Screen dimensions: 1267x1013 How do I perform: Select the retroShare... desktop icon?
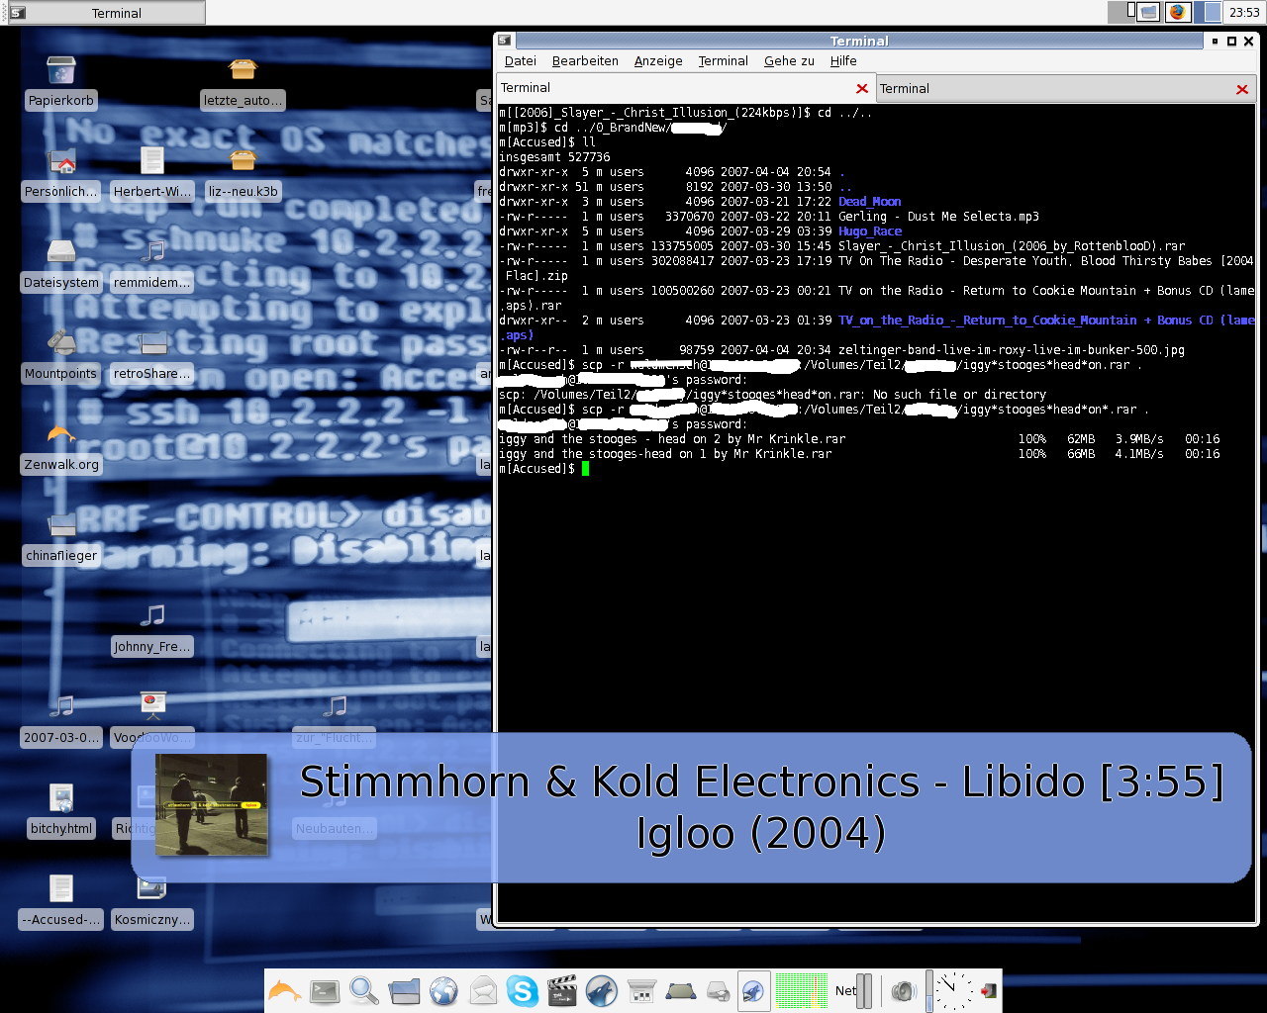tap(152, 354)
